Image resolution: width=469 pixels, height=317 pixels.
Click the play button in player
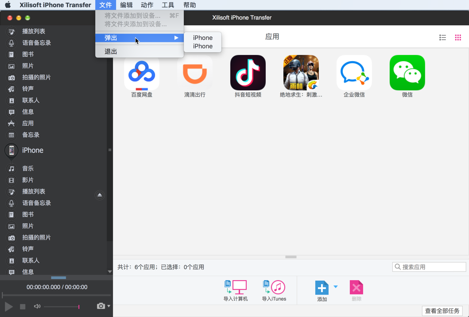pos(9,306)
